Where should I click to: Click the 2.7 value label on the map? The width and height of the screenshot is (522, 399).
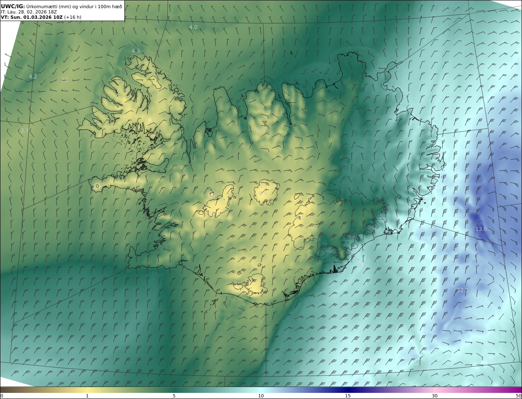(x=24, y=131)
